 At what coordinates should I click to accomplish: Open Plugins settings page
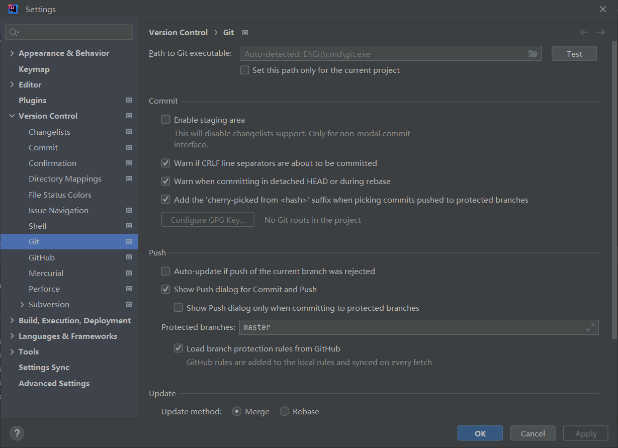coord(32,100)
